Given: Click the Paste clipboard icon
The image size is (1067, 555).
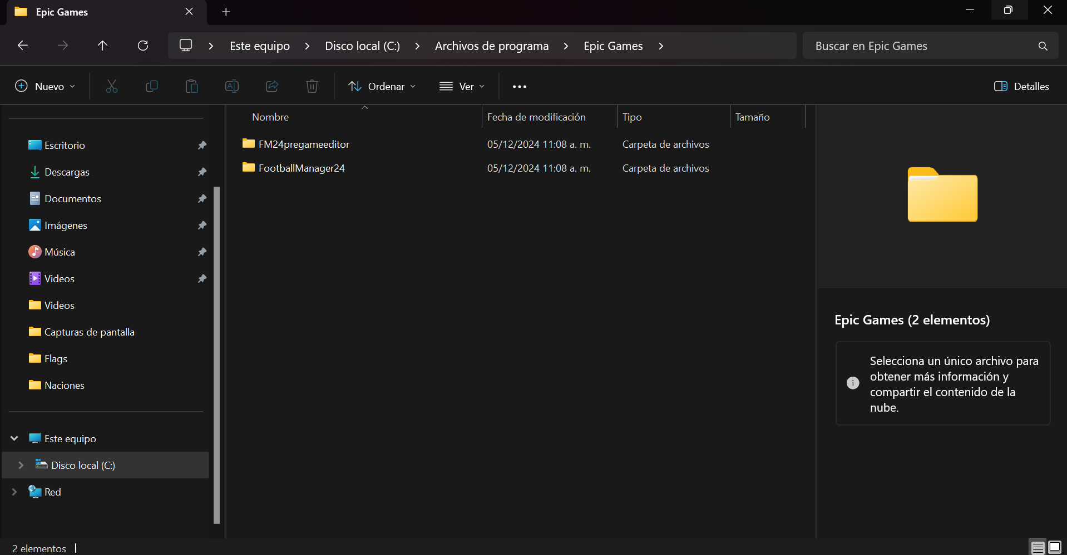Looking at the screenshot, I should pyautogui.click(x=192, y=86).
